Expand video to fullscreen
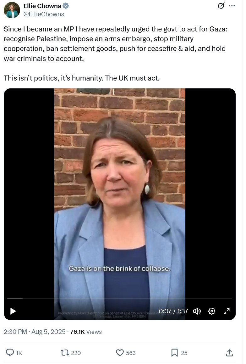 [227, 311]
